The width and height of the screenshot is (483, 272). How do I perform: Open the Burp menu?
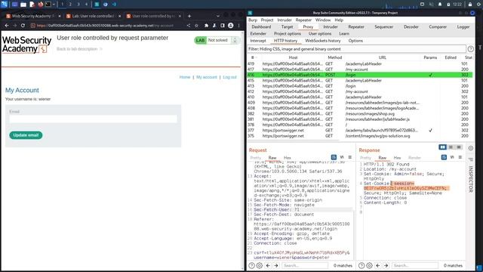pos(253,20)
